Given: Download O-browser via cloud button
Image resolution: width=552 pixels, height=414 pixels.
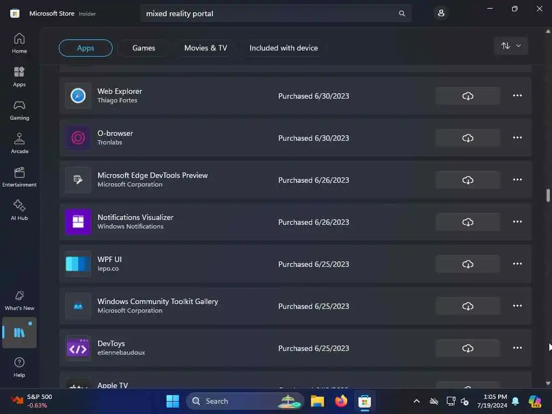Looking at the screenshot, I should [467, 138].
